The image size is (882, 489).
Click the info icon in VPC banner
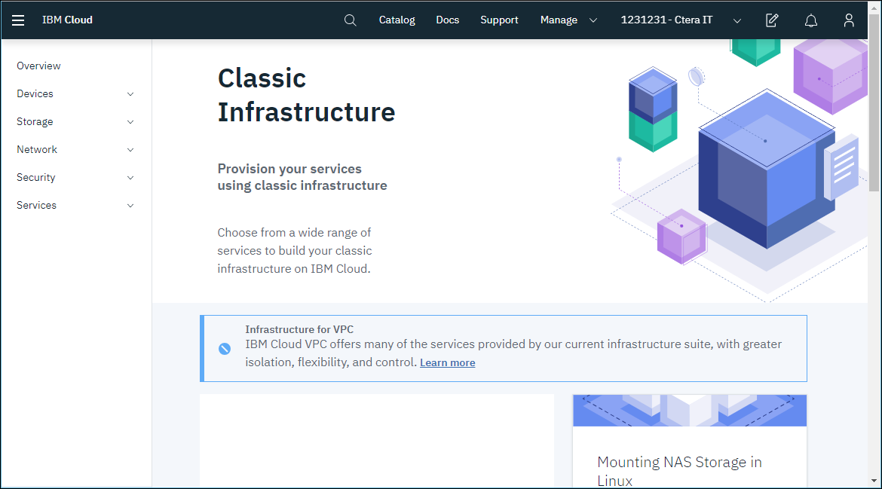[225, 349]
